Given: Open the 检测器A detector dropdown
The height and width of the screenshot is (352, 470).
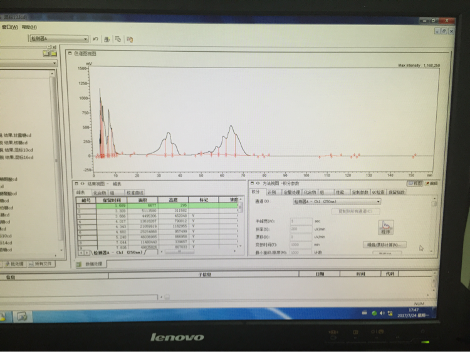Looking at the screenshot, I should pyautogui.click(x=85, y=39).
